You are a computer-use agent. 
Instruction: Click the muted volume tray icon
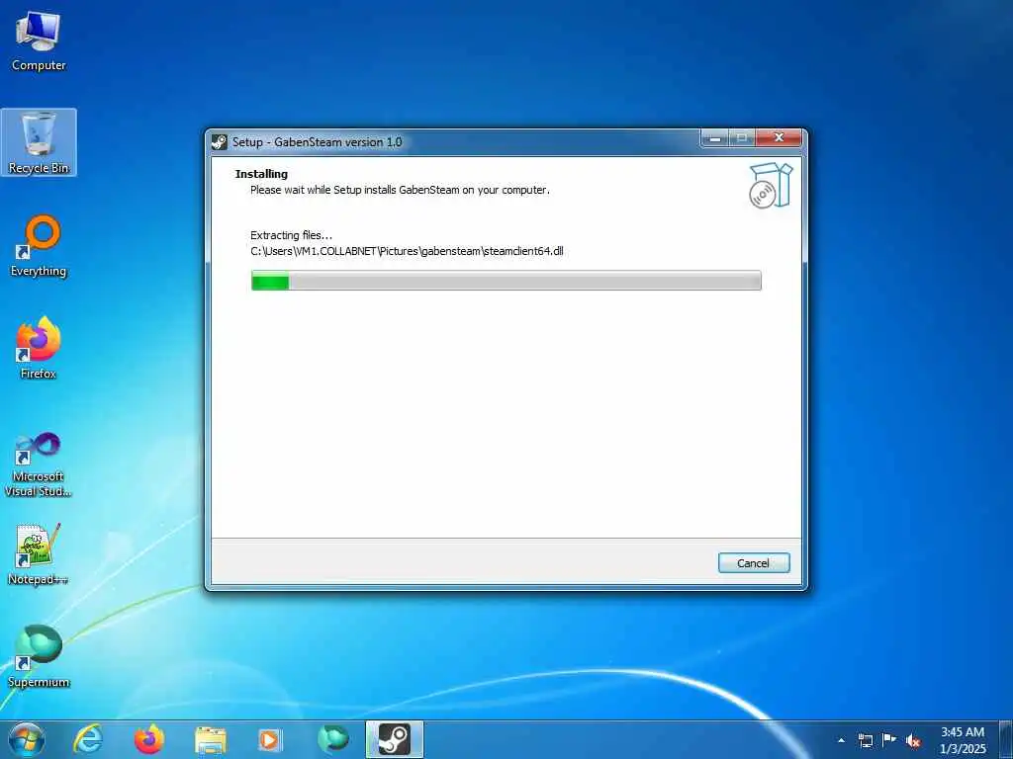click(x=913, y=741)
